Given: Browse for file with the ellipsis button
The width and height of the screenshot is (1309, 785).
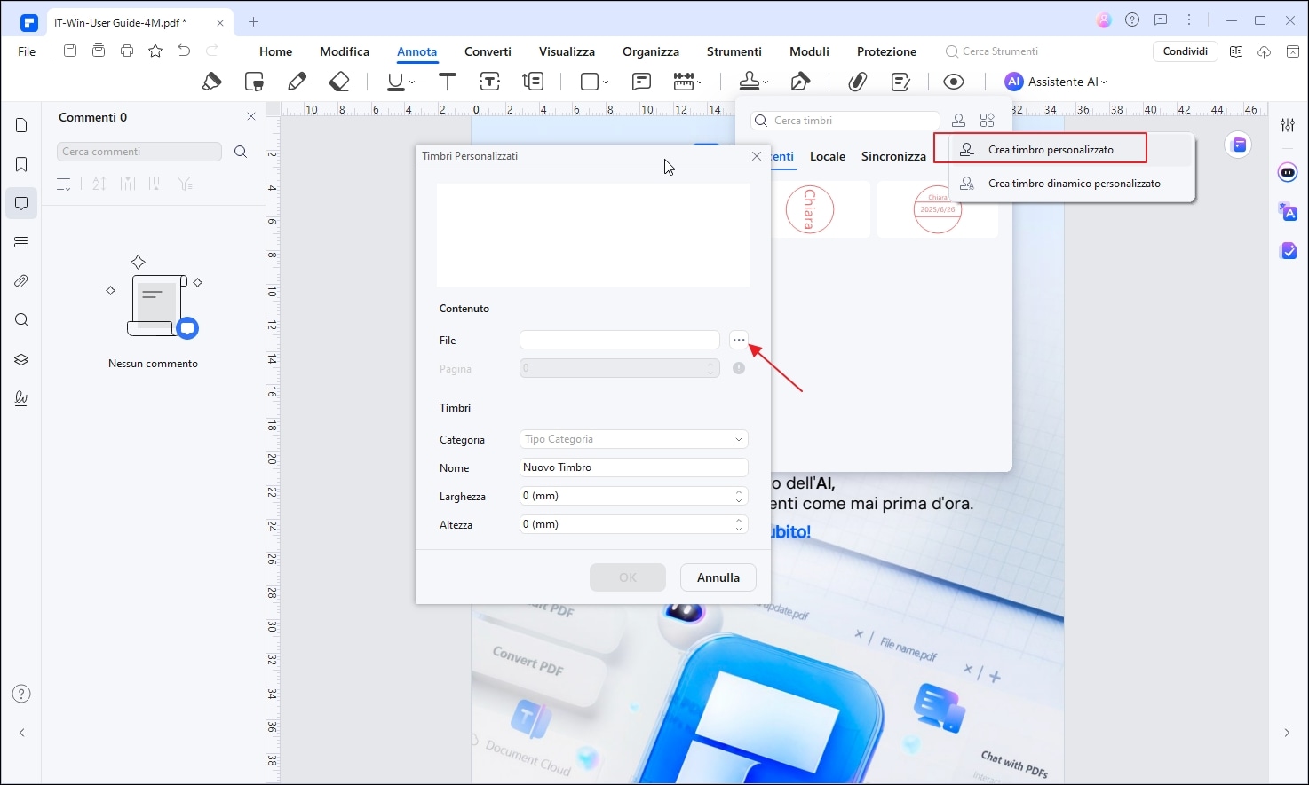Looking at the screenshot, I should click(739, 340).
